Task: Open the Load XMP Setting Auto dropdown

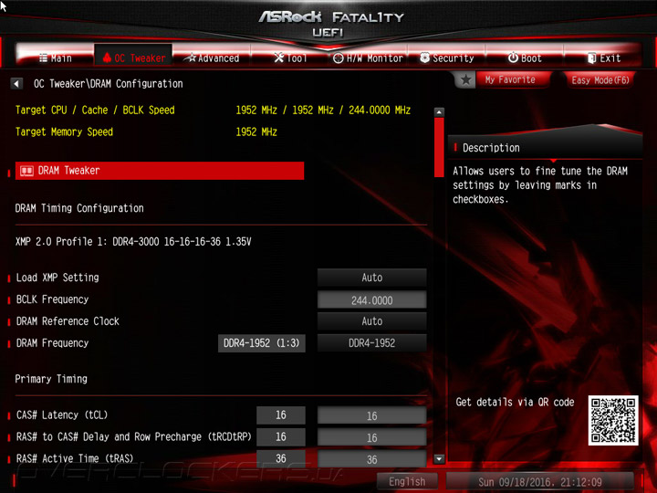Action: click(371, 278)
